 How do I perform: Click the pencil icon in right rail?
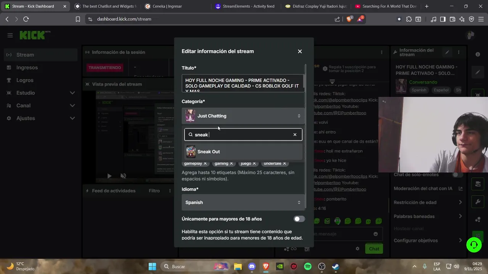point(478,72)
